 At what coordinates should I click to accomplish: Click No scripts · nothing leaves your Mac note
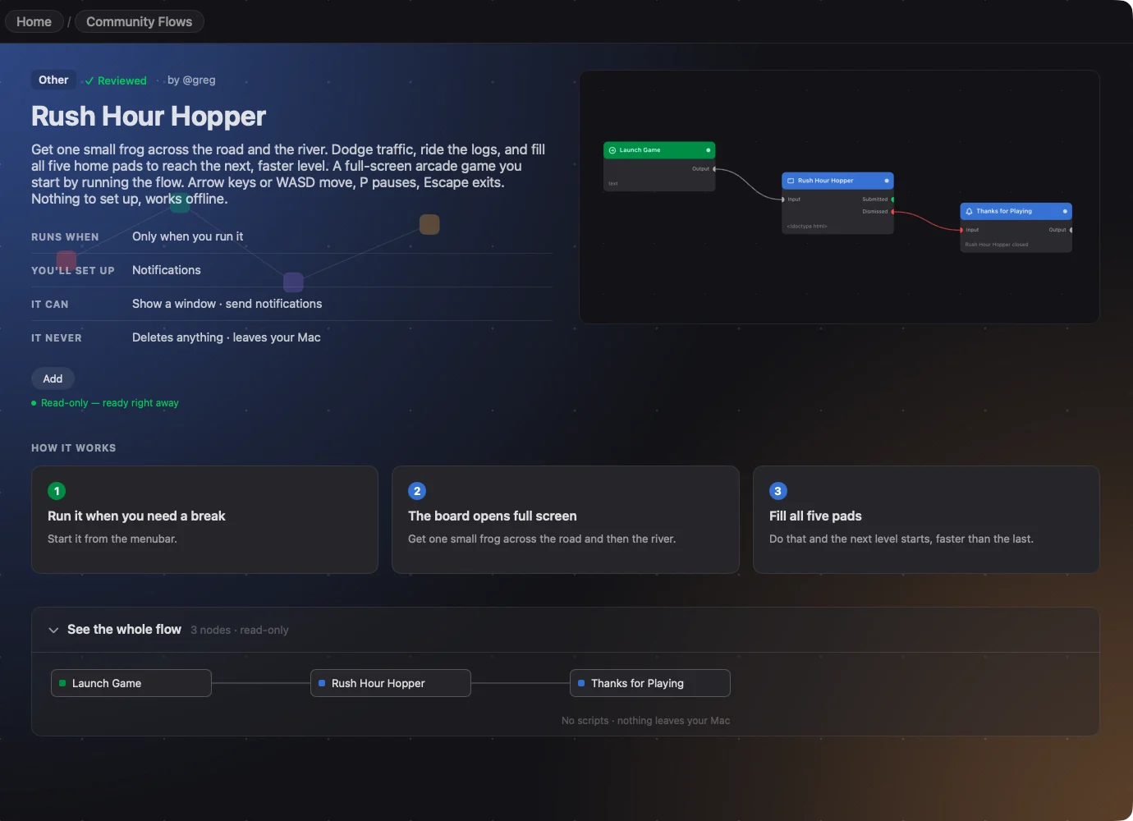click(x=646, y=721)
